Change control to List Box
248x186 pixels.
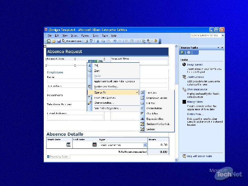(x=157, y=103)
